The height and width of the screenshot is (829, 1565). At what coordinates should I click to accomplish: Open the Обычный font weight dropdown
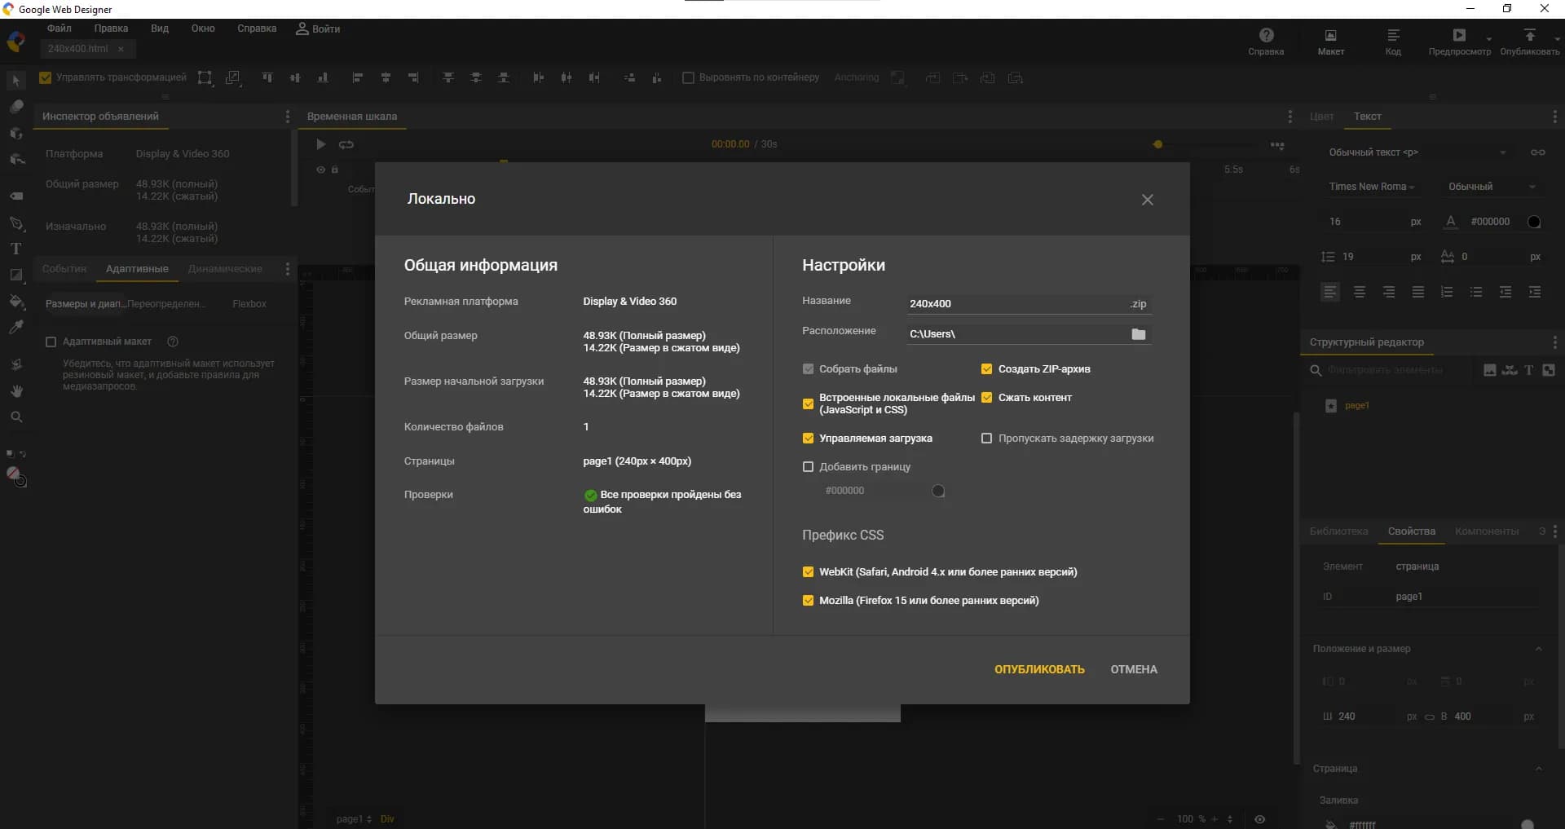(1492, 187)
